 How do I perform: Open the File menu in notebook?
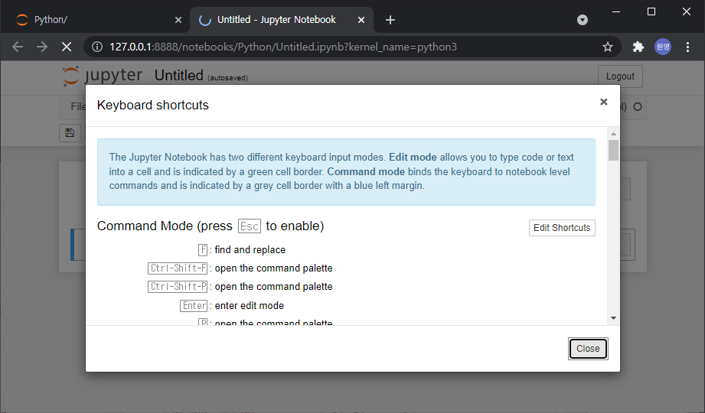point(78,106)
